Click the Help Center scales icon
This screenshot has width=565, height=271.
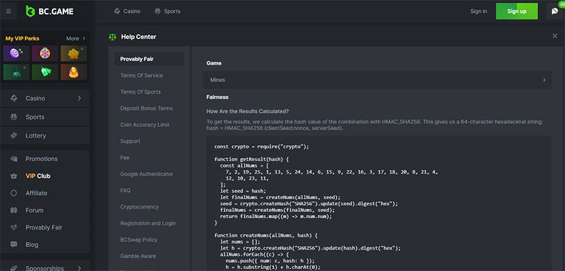112,37
